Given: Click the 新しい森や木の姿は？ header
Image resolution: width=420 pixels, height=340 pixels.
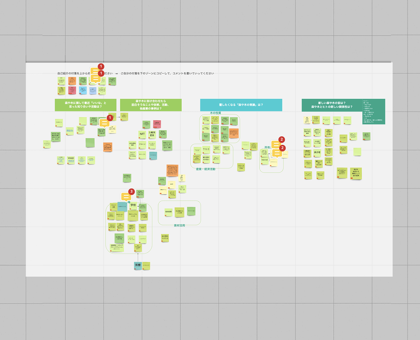Looking at the screenshot, I should tap(332, 105).
